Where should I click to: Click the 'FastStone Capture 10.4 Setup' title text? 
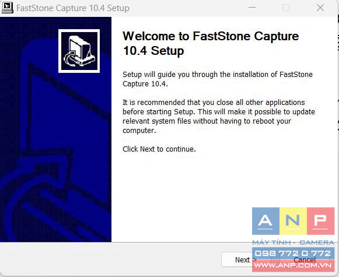pos(73,8)
